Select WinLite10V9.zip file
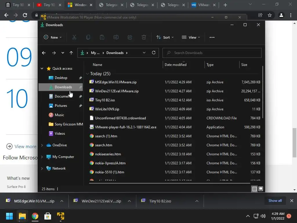This screenshot has width=297, height=223. pos(107,109)
